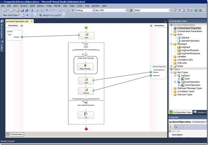Viewport: 208px width, 145px height.
Task: Select Orchestration Properties tree item
Action: point(189,28)
